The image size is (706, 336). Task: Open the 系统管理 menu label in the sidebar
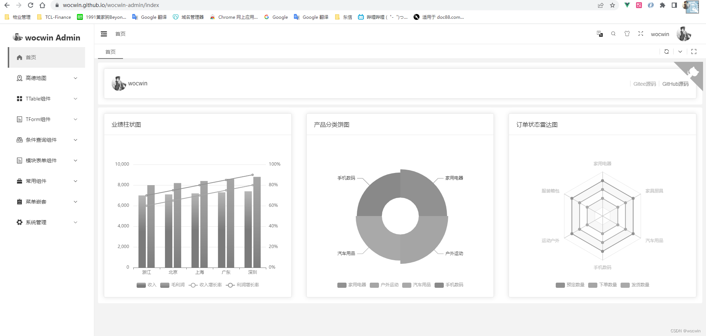click(x=36, y=222)
